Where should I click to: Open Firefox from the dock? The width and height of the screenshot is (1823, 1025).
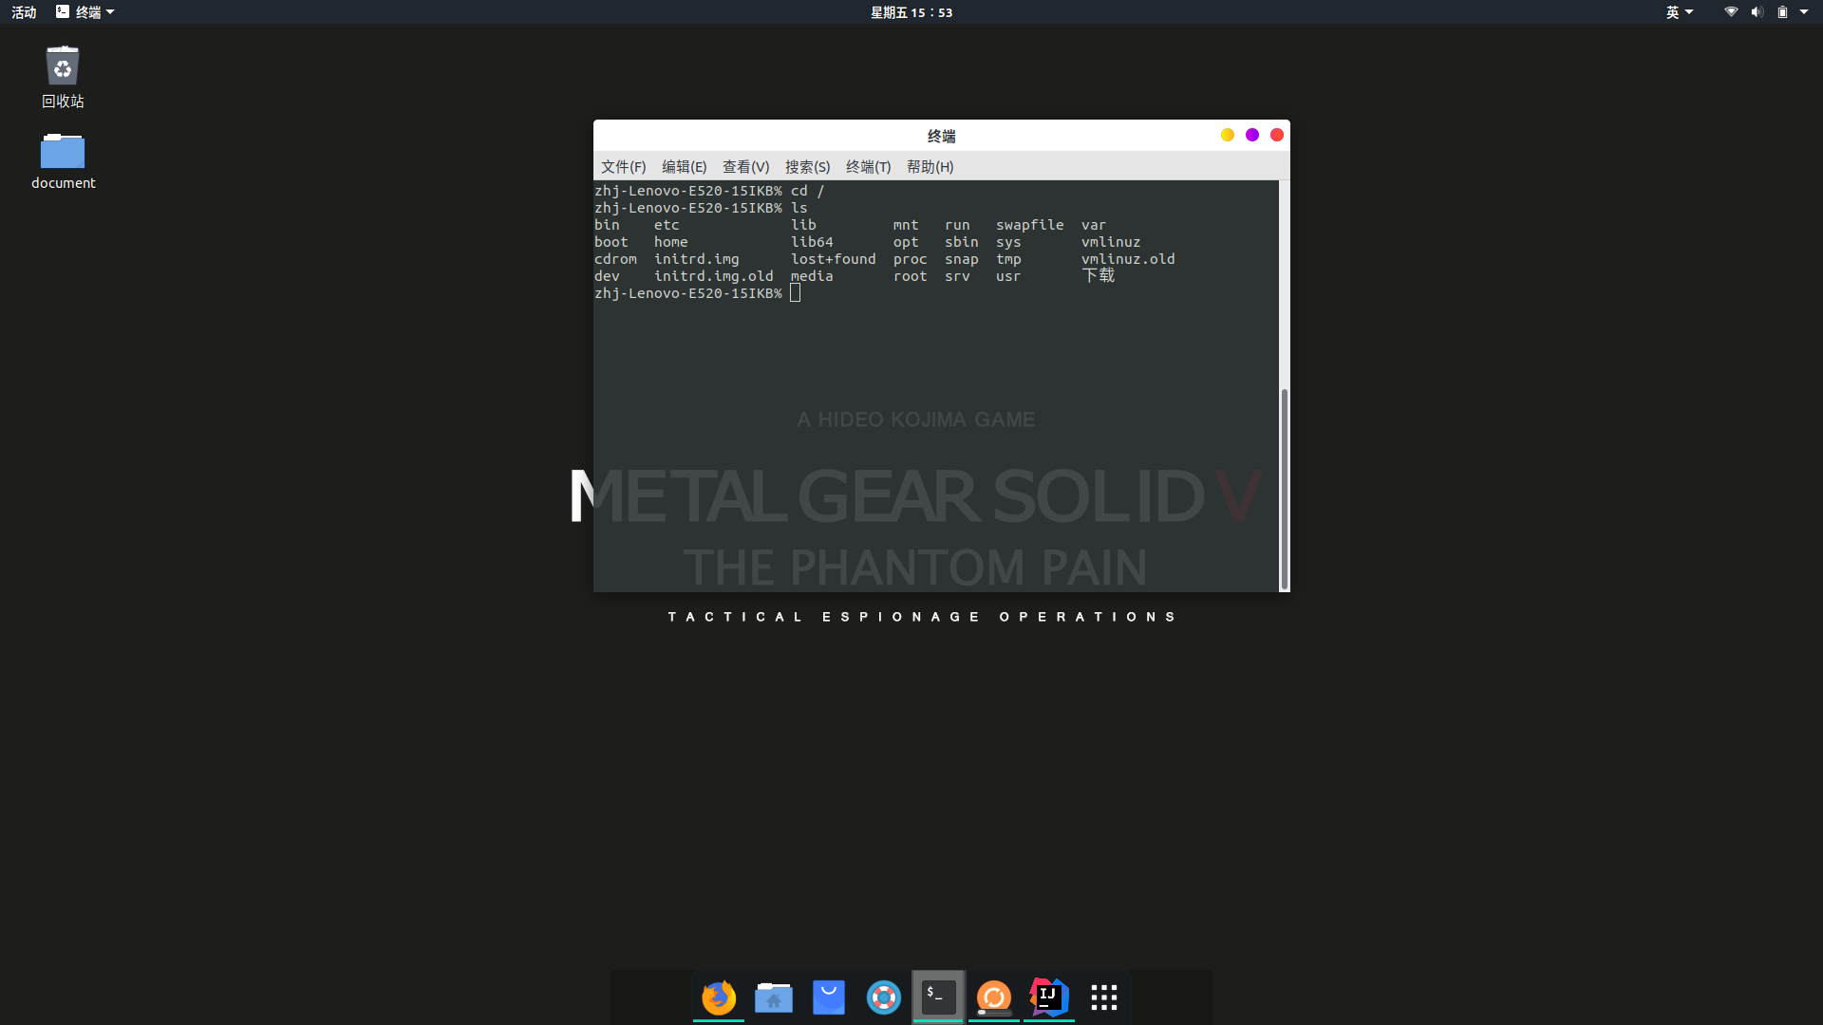coord(719,997)
